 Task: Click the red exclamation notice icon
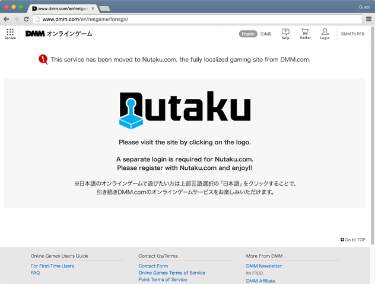(x=43, y=59)
